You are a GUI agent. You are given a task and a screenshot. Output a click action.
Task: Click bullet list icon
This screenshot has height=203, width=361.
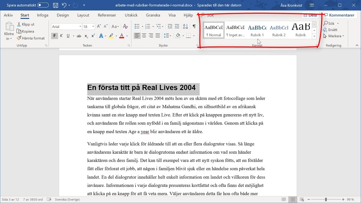coord(137,26)
